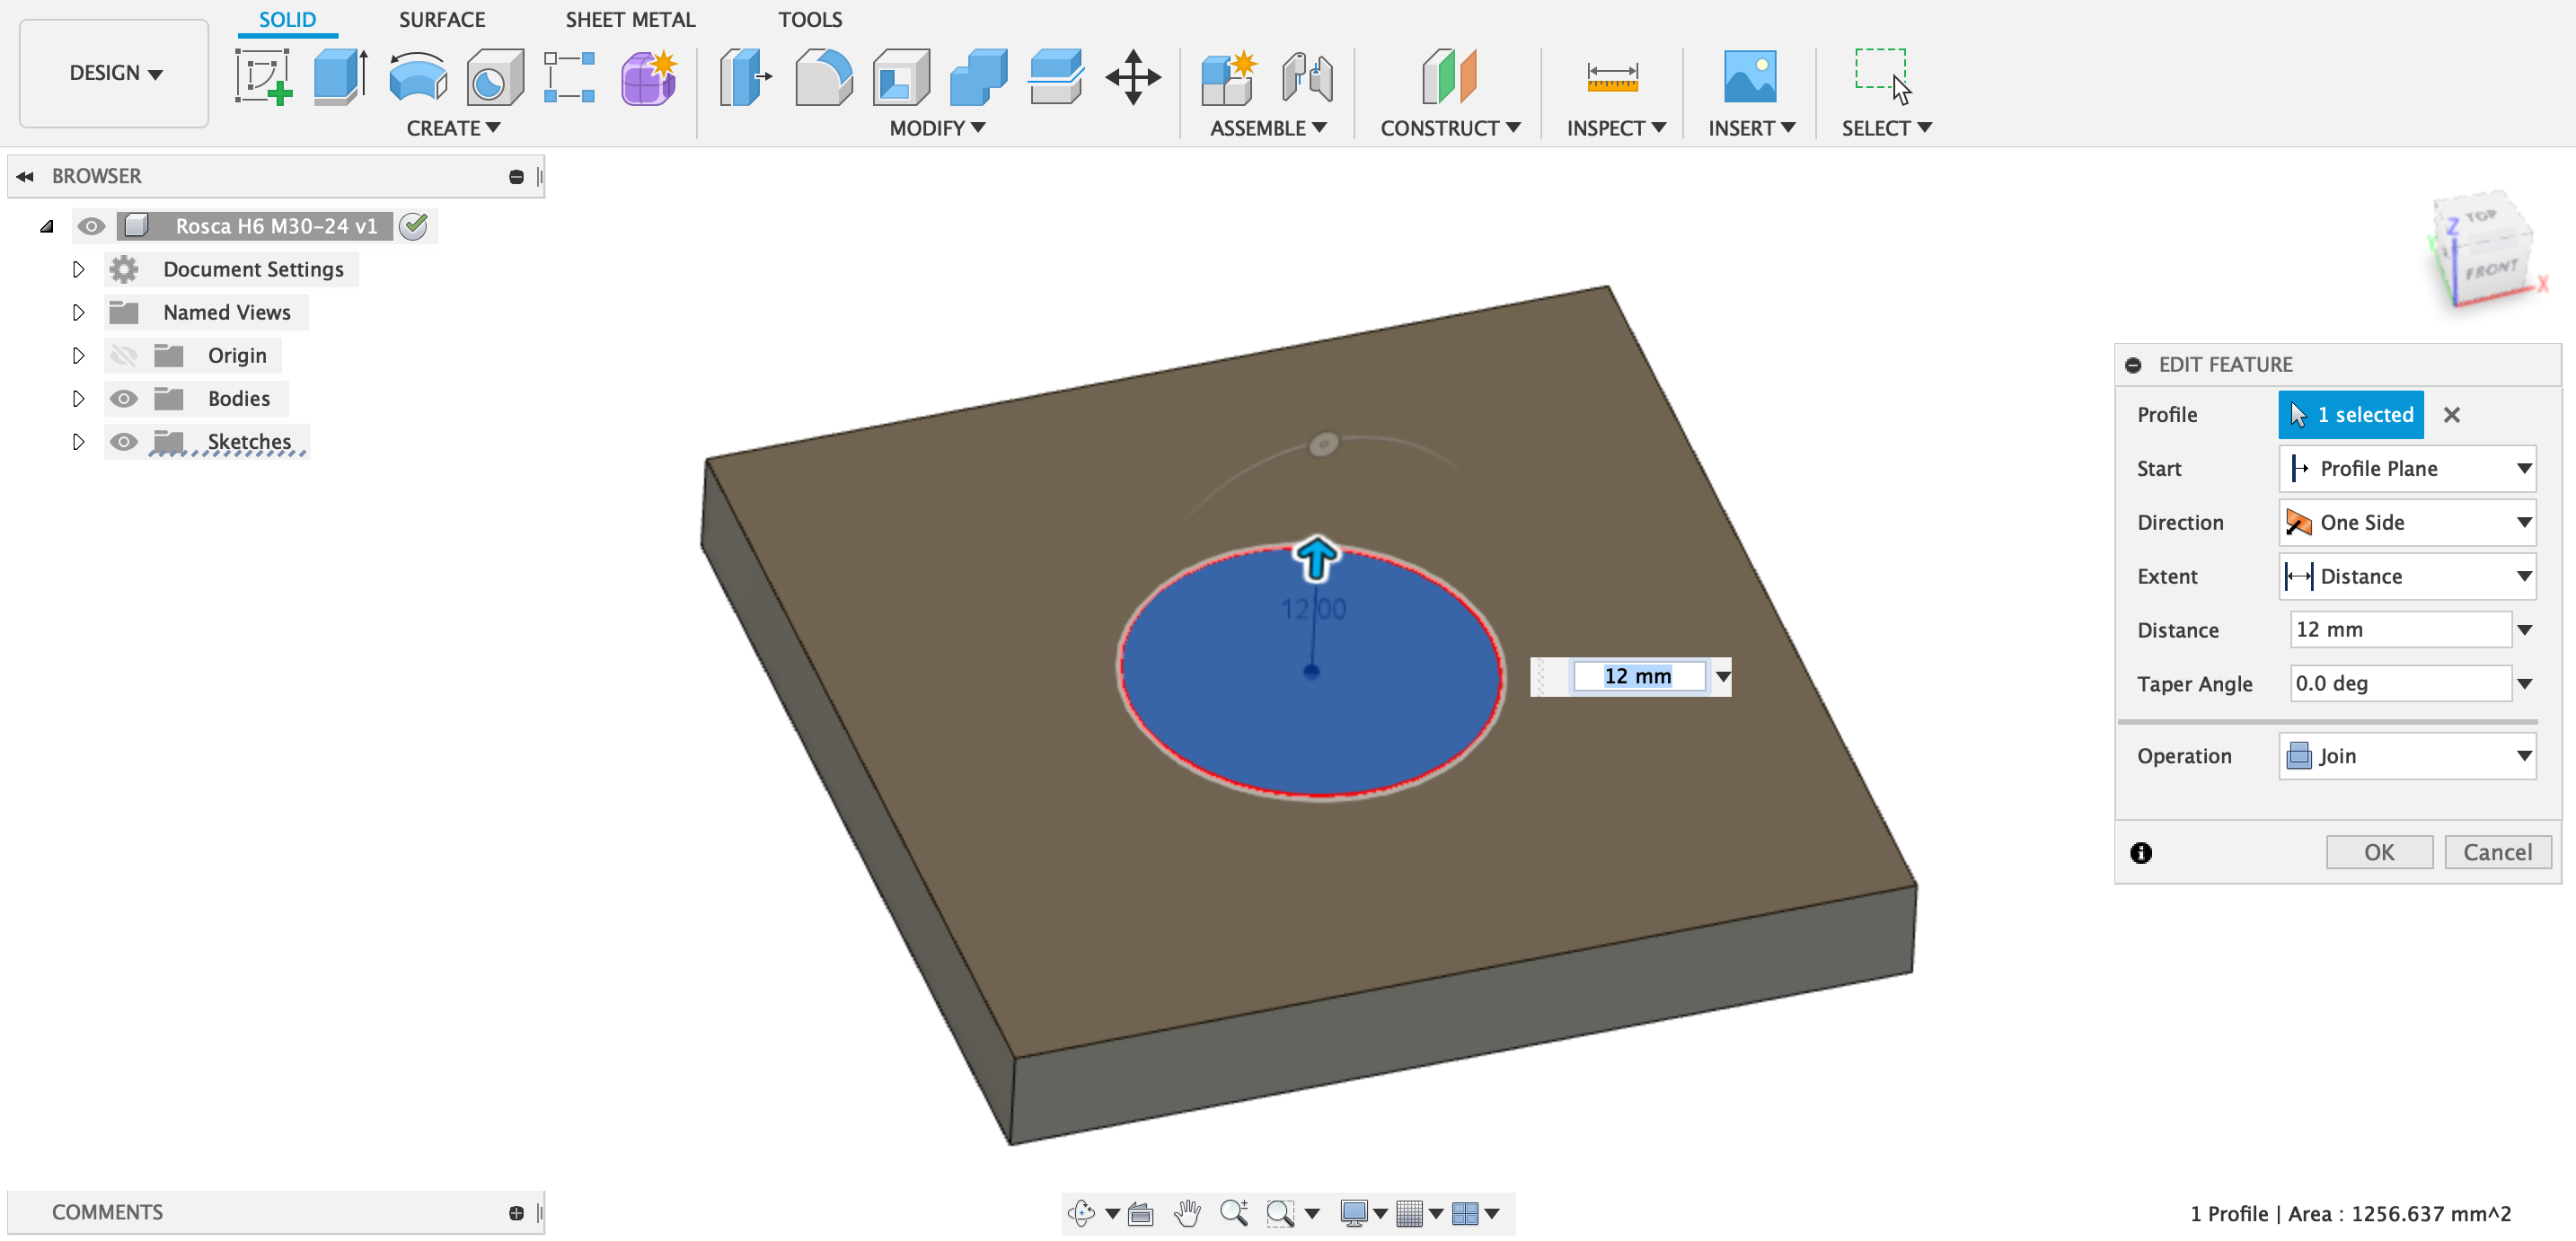The image size is (2576, 1241).
Task: Toggle visibility of Bodies folder
Action: click(x=123, y=399)
